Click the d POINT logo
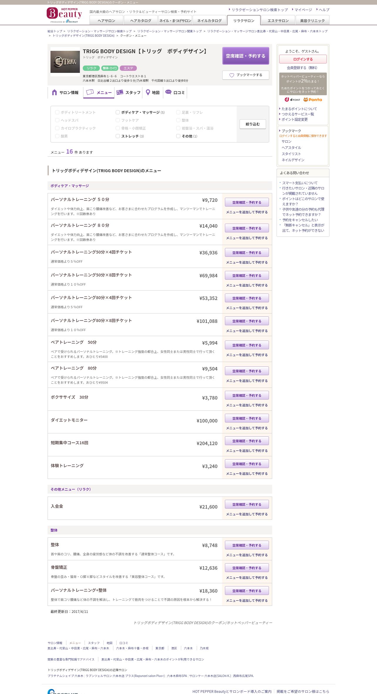This screenshot has height=694, width=377. 292,100
